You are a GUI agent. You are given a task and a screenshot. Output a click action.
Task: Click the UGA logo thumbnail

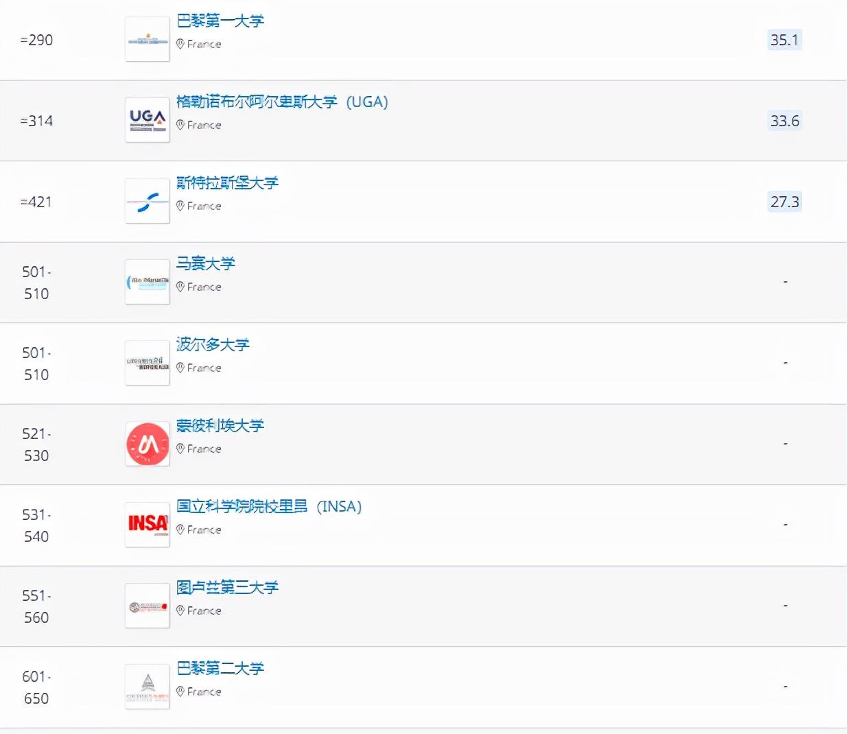(x=148, y=120)
